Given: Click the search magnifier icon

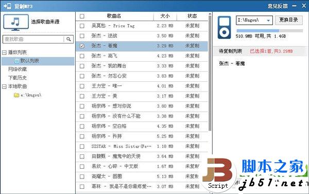Looking at the screenshot, I should coord(68,39).
